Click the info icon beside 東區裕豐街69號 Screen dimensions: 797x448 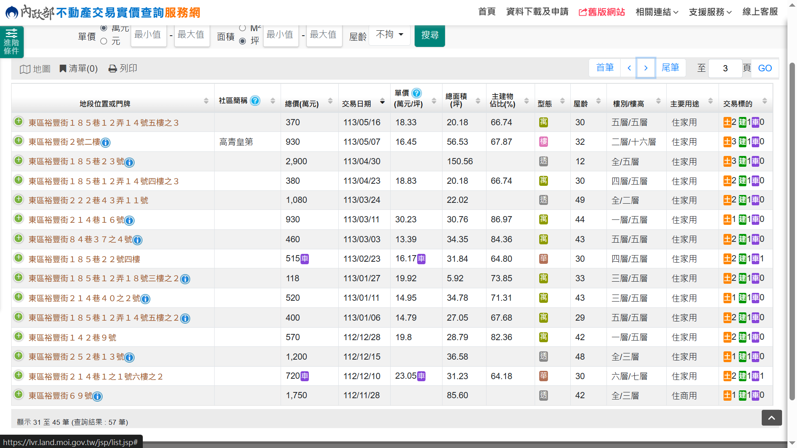[98, 397]
